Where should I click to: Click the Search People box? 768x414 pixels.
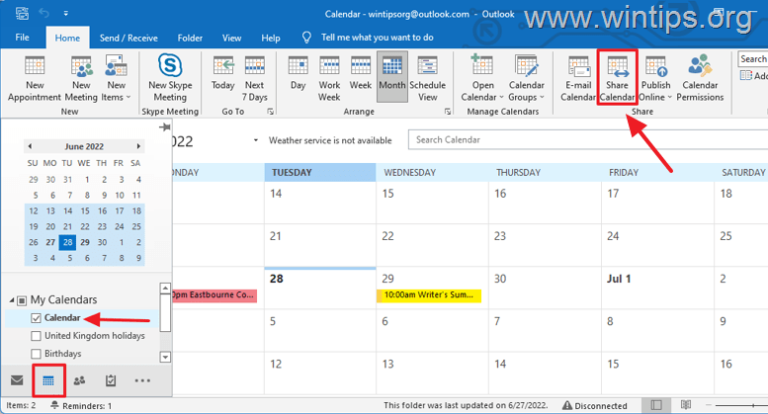tap(752, 59)
